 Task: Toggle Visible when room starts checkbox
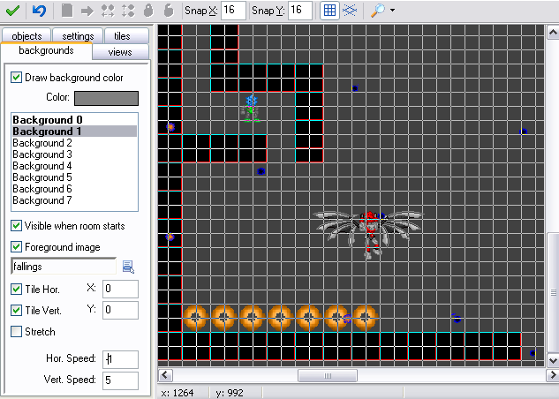tap(17, 226)
